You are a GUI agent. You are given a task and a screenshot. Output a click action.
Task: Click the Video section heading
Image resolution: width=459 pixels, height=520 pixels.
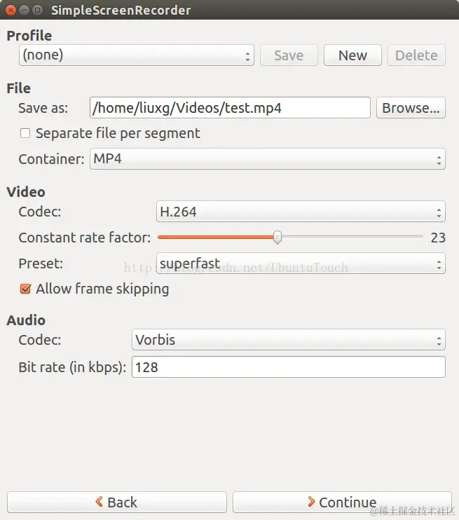[26, 192]
